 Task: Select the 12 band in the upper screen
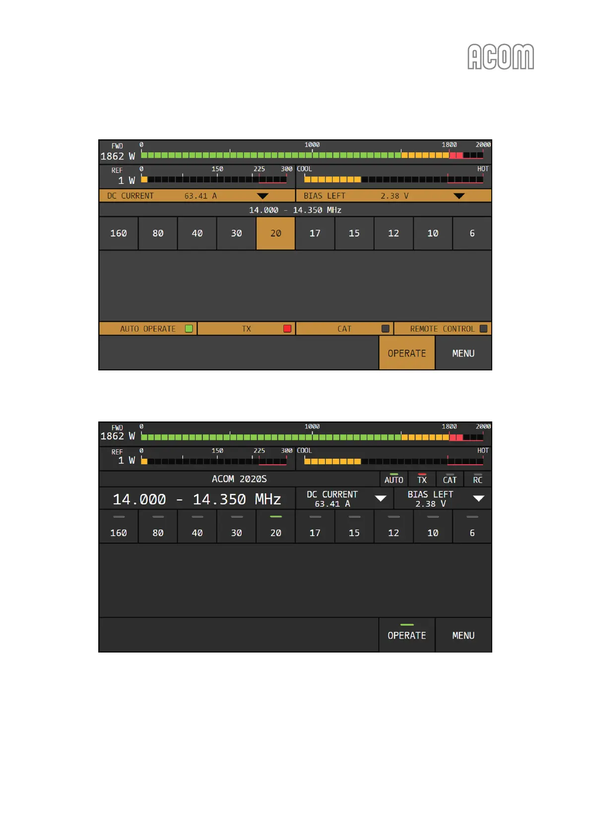pos(394,233)
